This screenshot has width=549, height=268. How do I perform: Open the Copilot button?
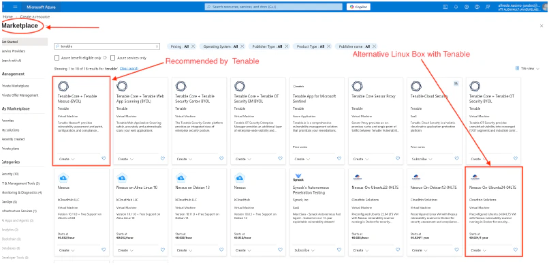pos(358,7)
